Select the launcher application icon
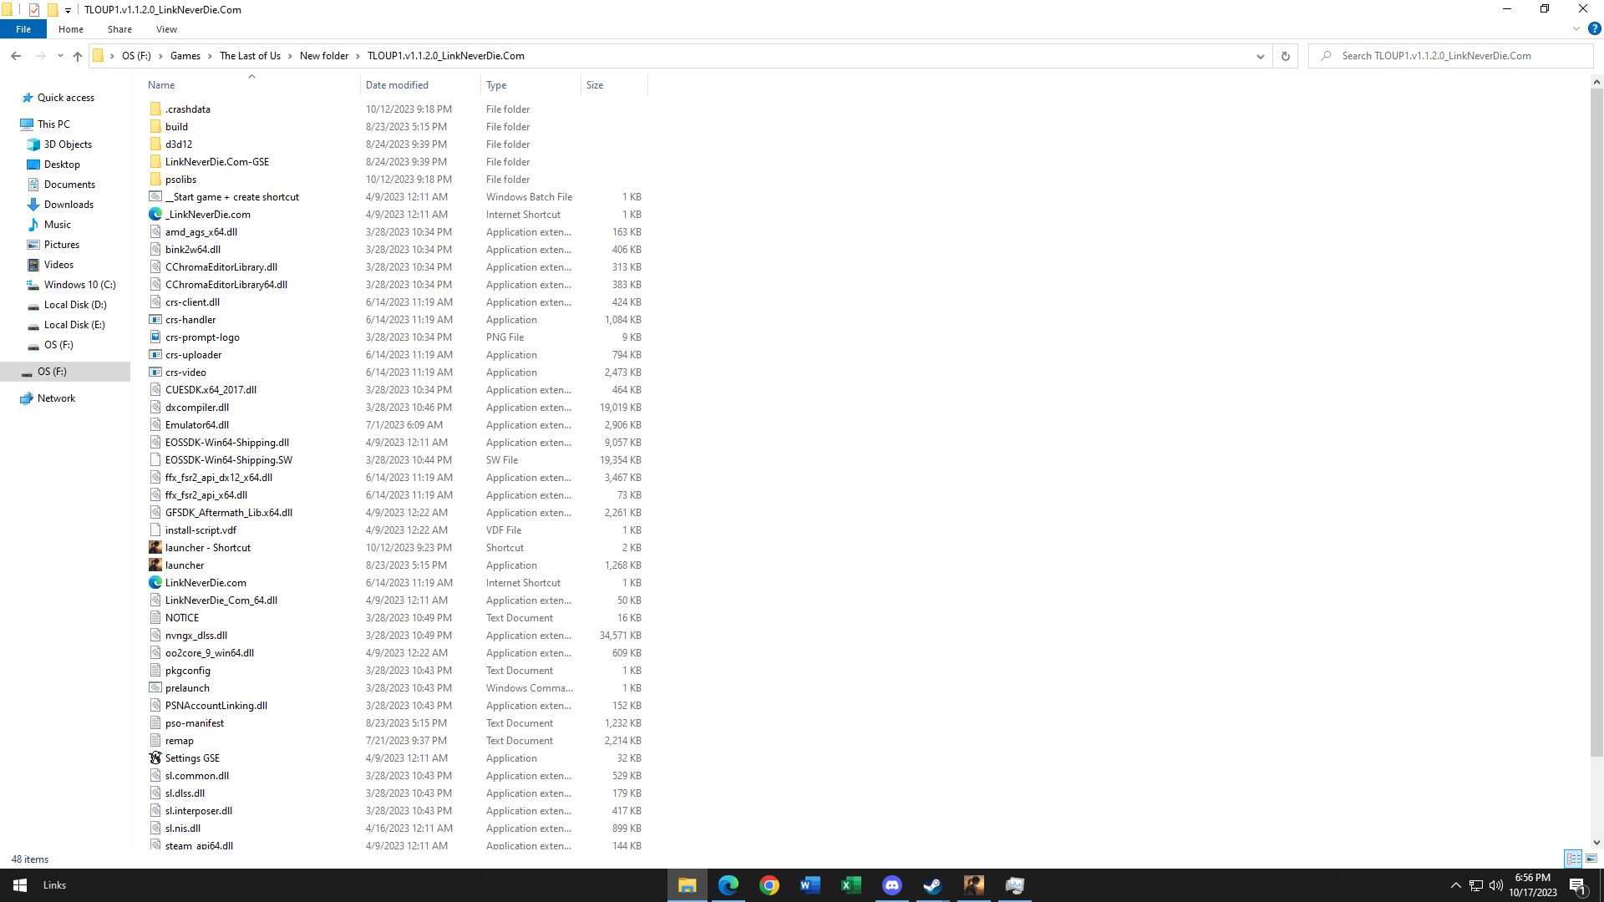This screenshot has height=902, width=1604. click(x=155, y=565)
